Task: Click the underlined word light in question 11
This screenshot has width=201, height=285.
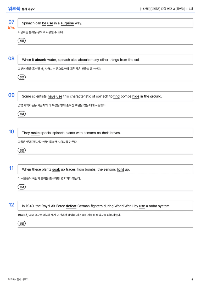Action: (x=120, y=169)
